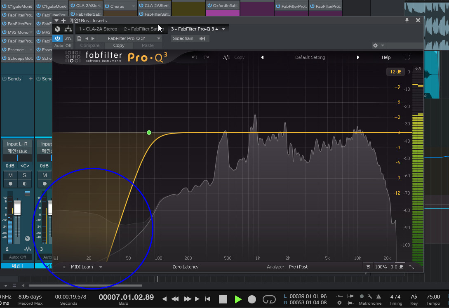
Task: Click 75.00 Tempo field
Action: (x=433, y=296)
